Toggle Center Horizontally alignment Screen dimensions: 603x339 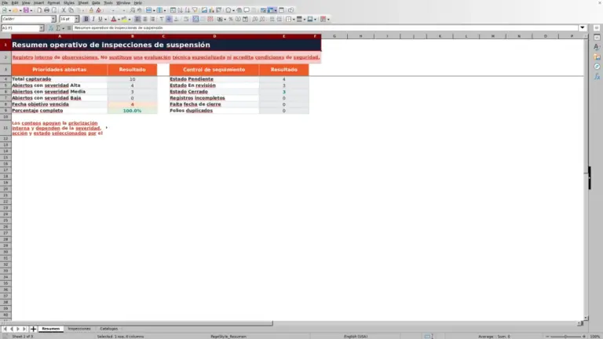145,19
